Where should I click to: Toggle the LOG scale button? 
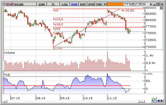click(x=65, y=4)
